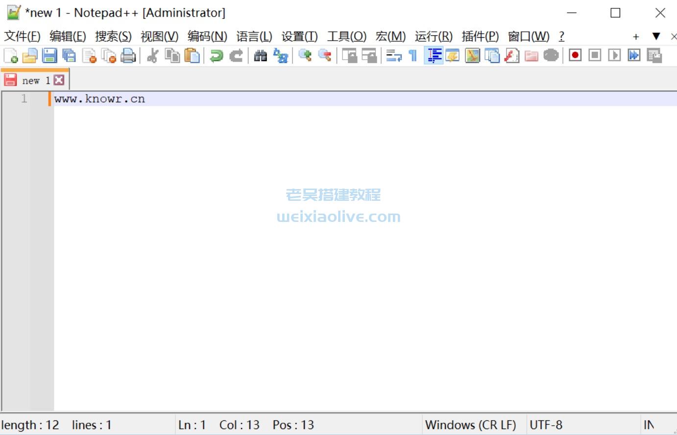Expand the tab list dropdown arrow
This screenshot has width=677, height=435.
[x=656, y=36]
